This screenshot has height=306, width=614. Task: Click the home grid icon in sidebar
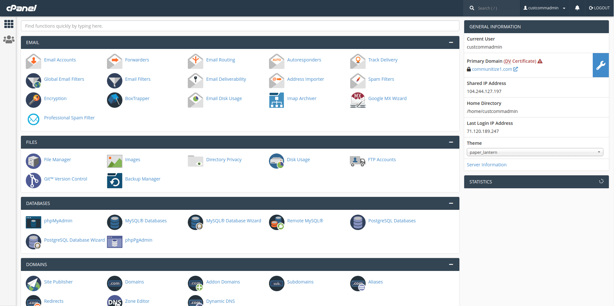(9, 24)
